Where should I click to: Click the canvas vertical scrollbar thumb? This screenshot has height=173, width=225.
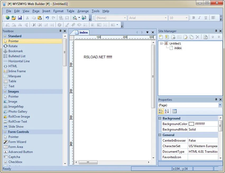153,76
